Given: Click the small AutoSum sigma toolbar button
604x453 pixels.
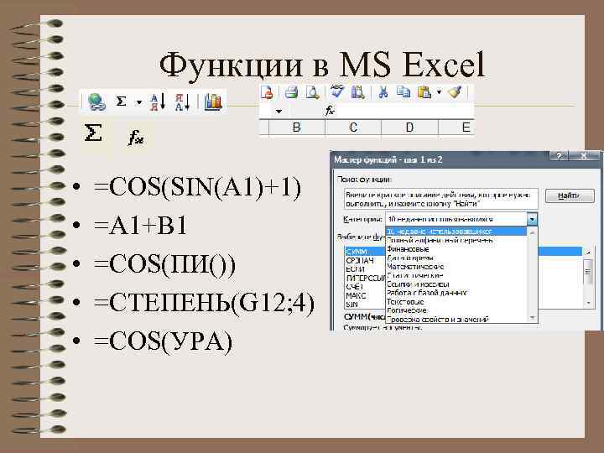Looking at the screenshot, I should (x=121, y=102).
